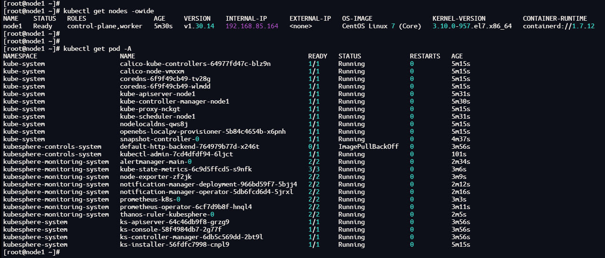The width and height of the screenshot is (605, 258).
Task: Select the default-http-backend pod name
Action: [x=190, y=146]
